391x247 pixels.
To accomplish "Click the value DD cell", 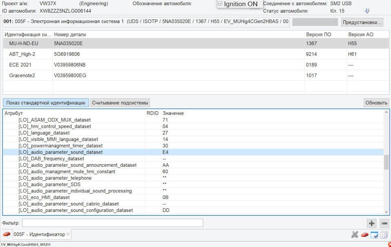I will [166, 211].
